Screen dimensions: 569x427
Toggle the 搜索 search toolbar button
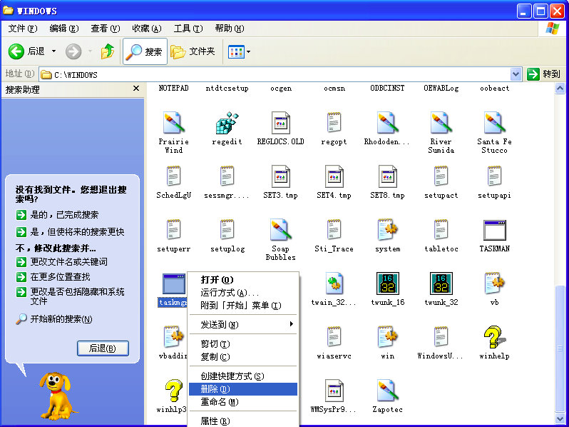[145, 51]
